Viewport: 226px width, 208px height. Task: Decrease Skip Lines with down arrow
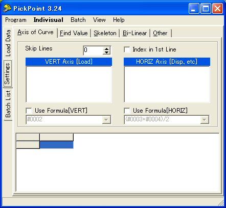(x=107, y=53)
